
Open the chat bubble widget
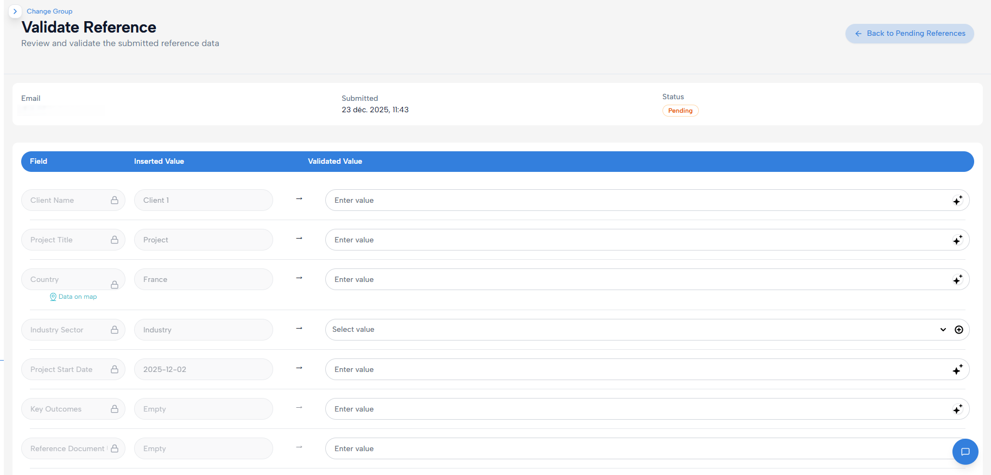(x=965, y=452)
